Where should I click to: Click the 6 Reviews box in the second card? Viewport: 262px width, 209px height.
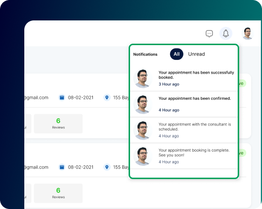pyautogui.click(x=58, y=193)
